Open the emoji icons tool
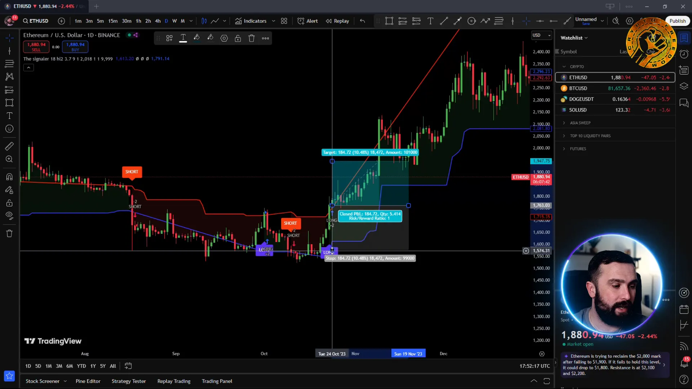The height and width of the screenshot is (389, 692). point(9,129)
